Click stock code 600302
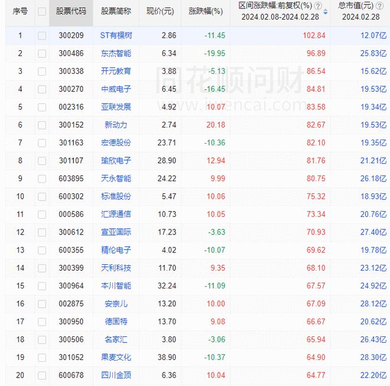 (71, 197)
